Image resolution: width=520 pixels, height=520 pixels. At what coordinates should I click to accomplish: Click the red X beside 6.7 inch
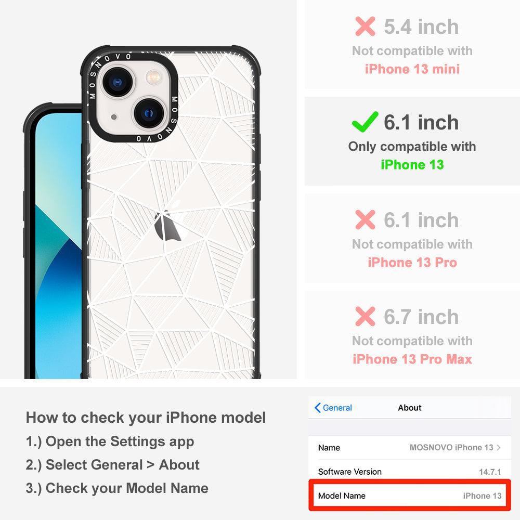(365, 316)
